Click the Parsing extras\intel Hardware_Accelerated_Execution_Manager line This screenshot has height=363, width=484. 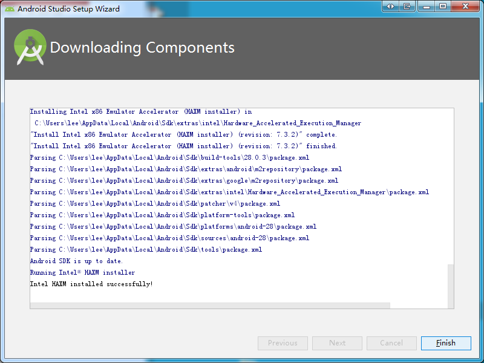(229, 192)
